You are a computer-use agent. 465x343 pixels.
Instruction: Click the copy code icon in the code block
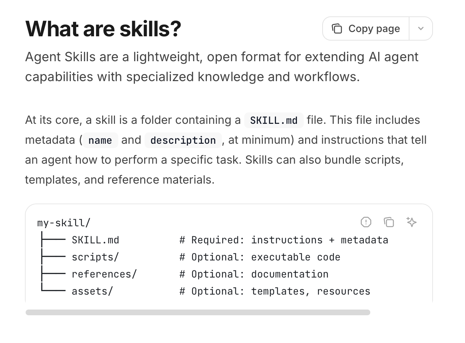(x=389, y=222)
